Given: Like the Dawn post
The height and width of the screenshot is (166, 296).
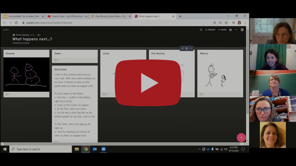Looking at the screenshot, I should click(55, 60).
